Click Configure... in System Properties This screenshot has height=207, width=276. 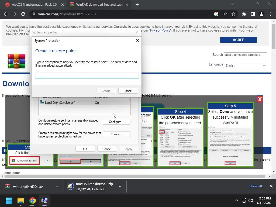click(x=116, y=122)
